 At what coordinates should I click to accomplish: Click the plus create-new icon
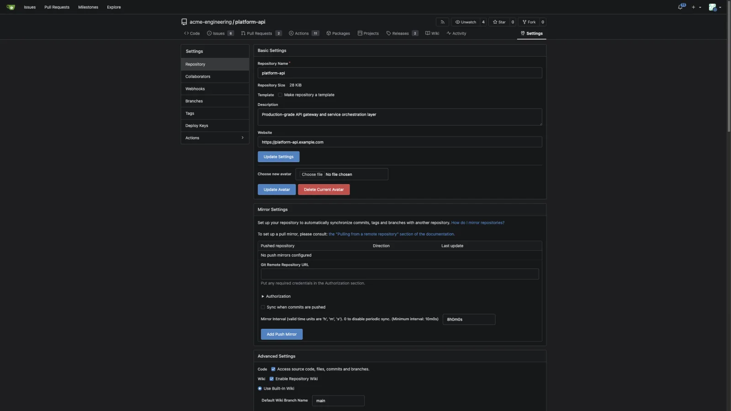pos(693,7)
